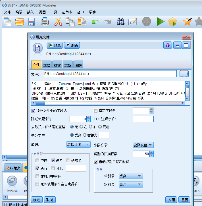Switch to the 数据 tab
Viewport: 202px width, 206px height.
47,65
